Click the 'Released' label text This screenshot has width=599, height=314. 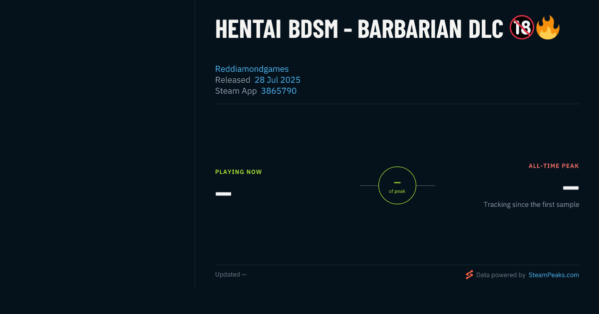pos(233,80)
